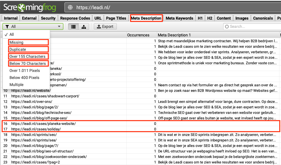Open the Content tab
This screenshot has width=281, height=165.
pyautogui.click(x=224, y=18)
